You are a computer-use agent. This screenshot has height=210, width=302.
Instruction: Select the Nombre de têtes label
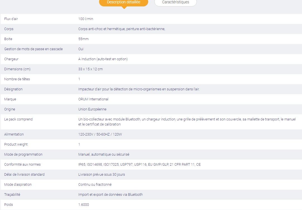17,79
